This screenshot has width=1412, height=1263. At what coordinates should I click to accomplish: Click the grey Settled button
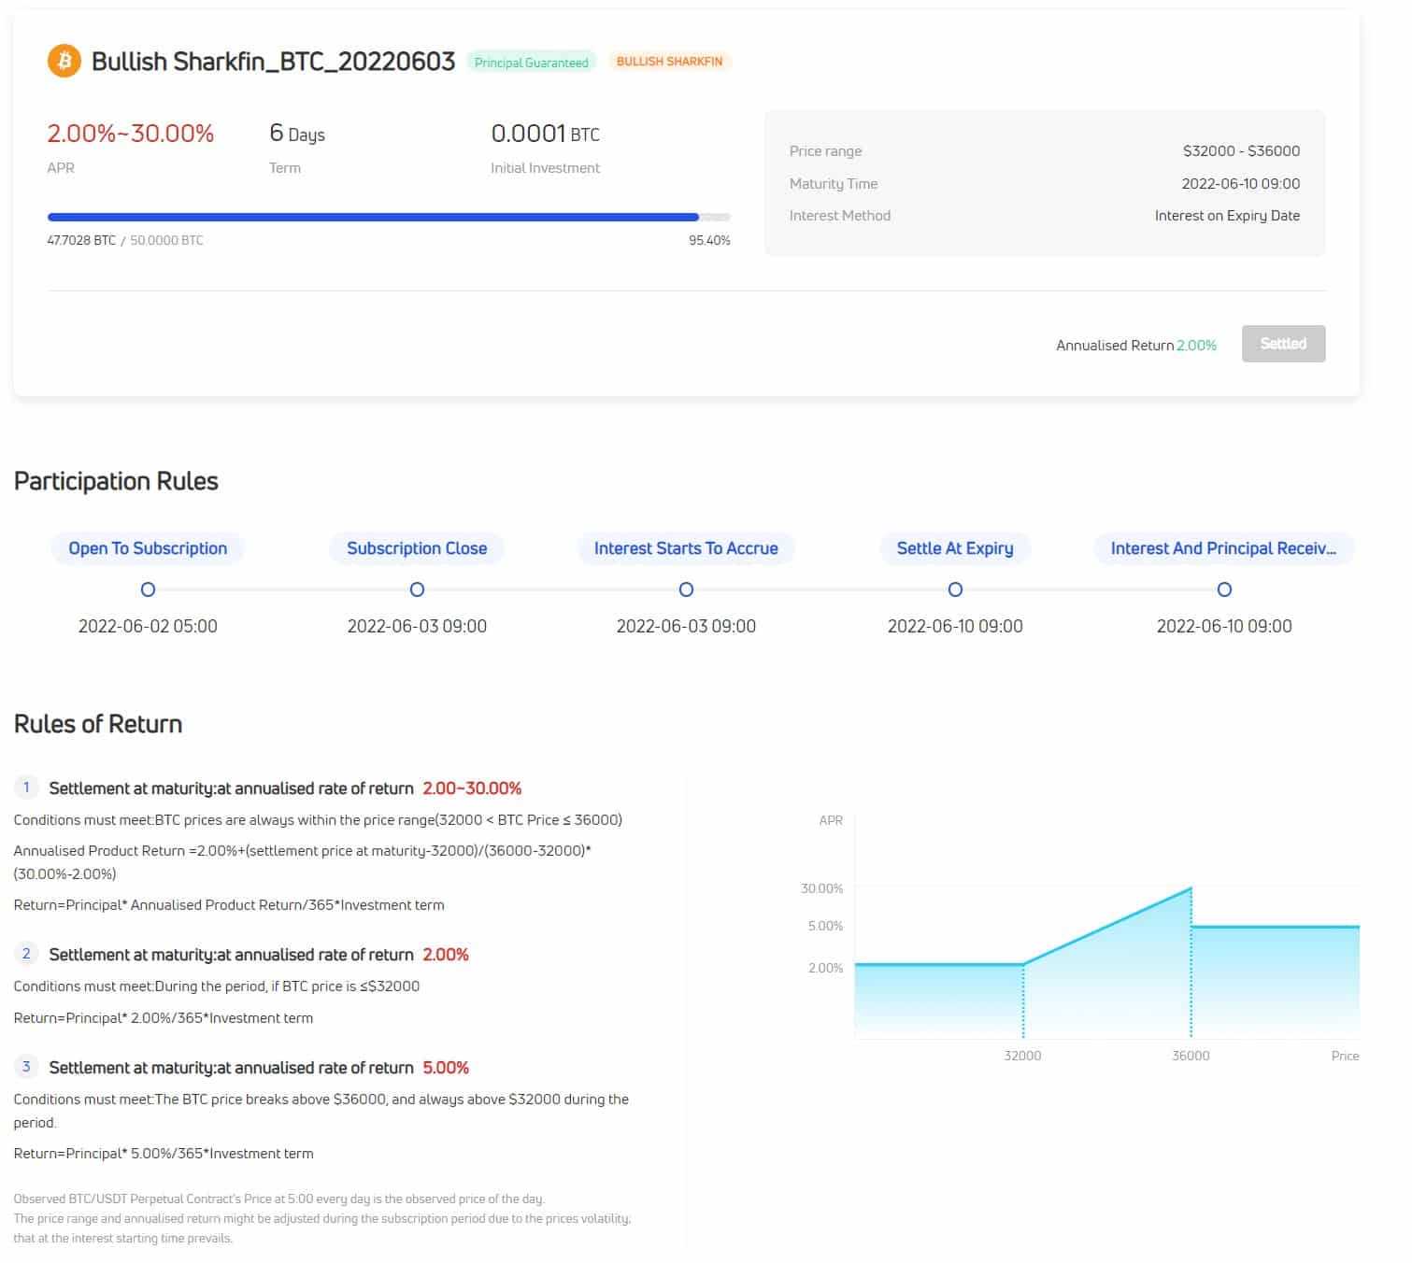tap(1282, 344)
